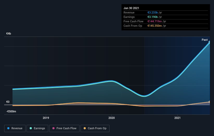214x136 pixels.
Task: Click the 2019 x-axis label
Action: [46, 118]
